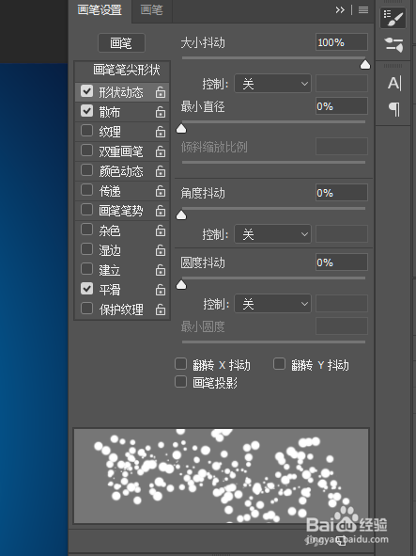Select the 传递 row label
This screenshot has width=416, height=556.
click(x=110, y=192)
